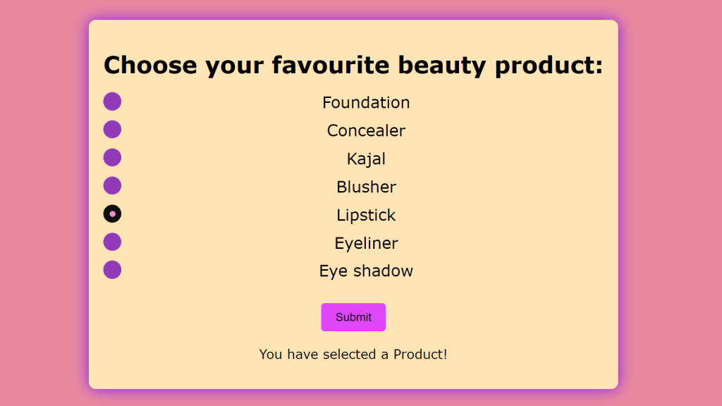Select the Foundation radio button

point(112,101)
